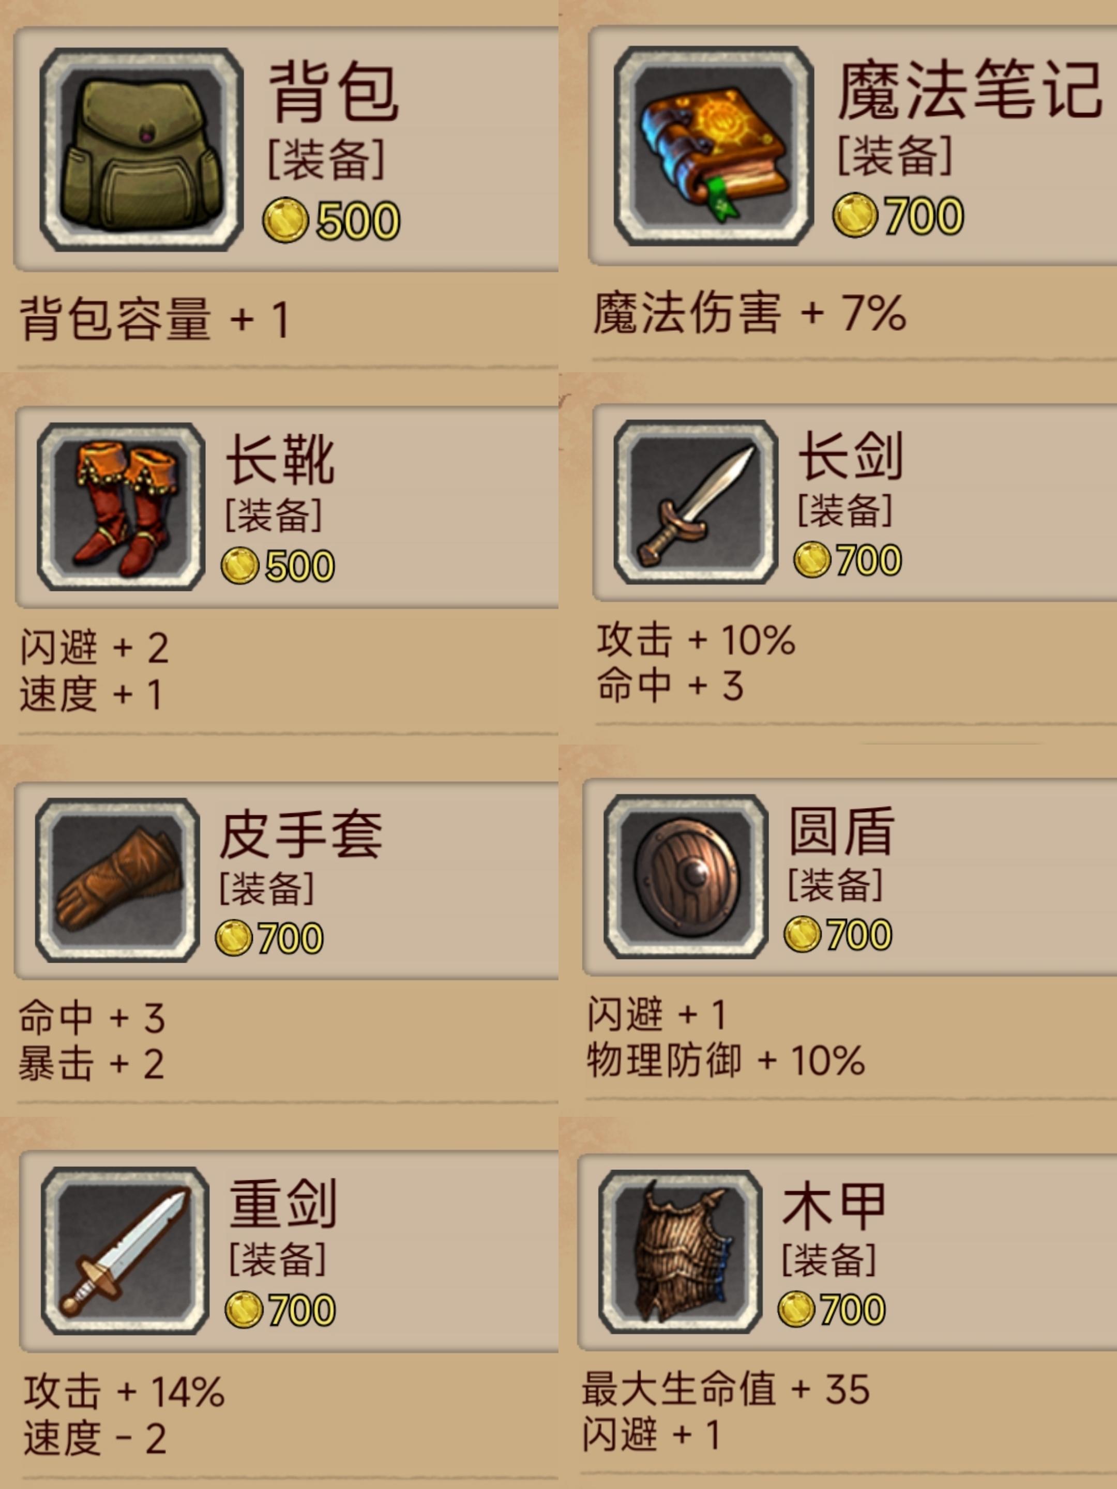This screenshot has width=1117, height=1489.
Task: Select the round shield icon
Action: click(686, 876)
